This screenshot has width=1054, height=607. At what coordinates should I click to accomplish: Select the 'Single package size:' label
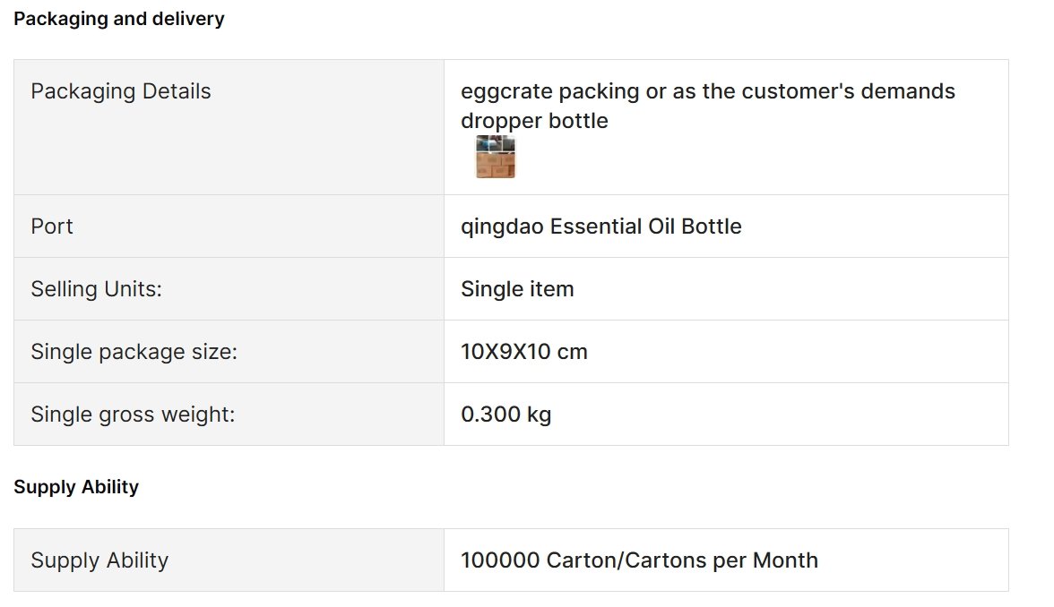(x=134, y=352)
